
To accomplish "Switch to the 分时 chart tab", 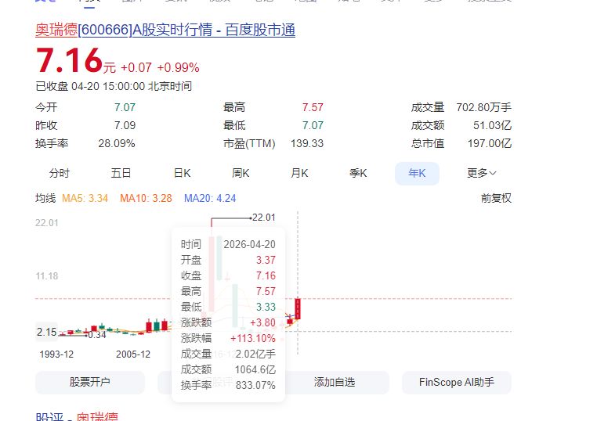I will click(59, 173).
